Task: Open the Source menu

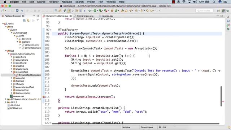Action: (41, 2)
